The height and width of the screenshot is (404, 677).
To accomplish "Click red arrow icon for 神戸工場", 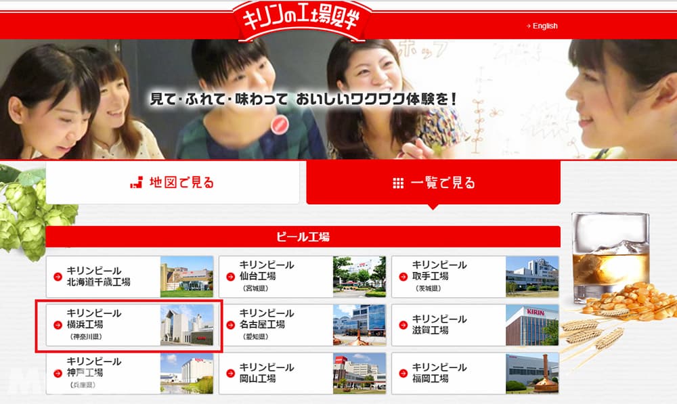I will [58, 374].
